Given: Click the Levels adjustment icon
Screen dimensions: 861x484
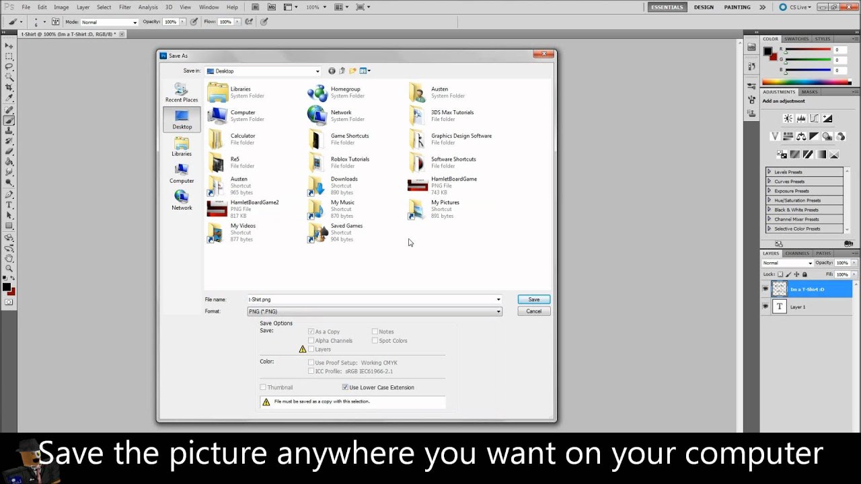Looking at the screenshot, I should click(801, 118).
